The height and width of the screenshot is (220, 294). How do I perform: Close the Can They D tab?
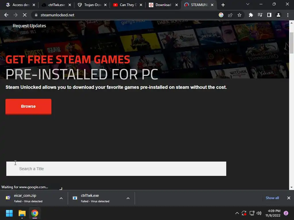coord(141,5)
